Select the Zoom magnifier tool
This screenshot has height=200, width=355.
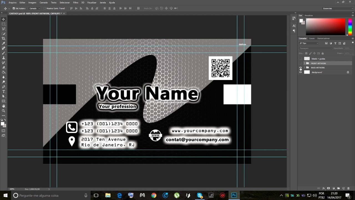4,111
